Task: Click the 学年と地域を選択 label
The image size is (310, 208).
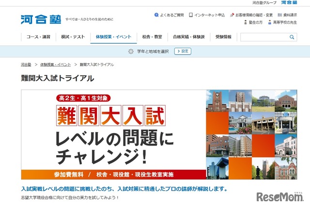Action: pyautogui.click(x=153, y=51)
